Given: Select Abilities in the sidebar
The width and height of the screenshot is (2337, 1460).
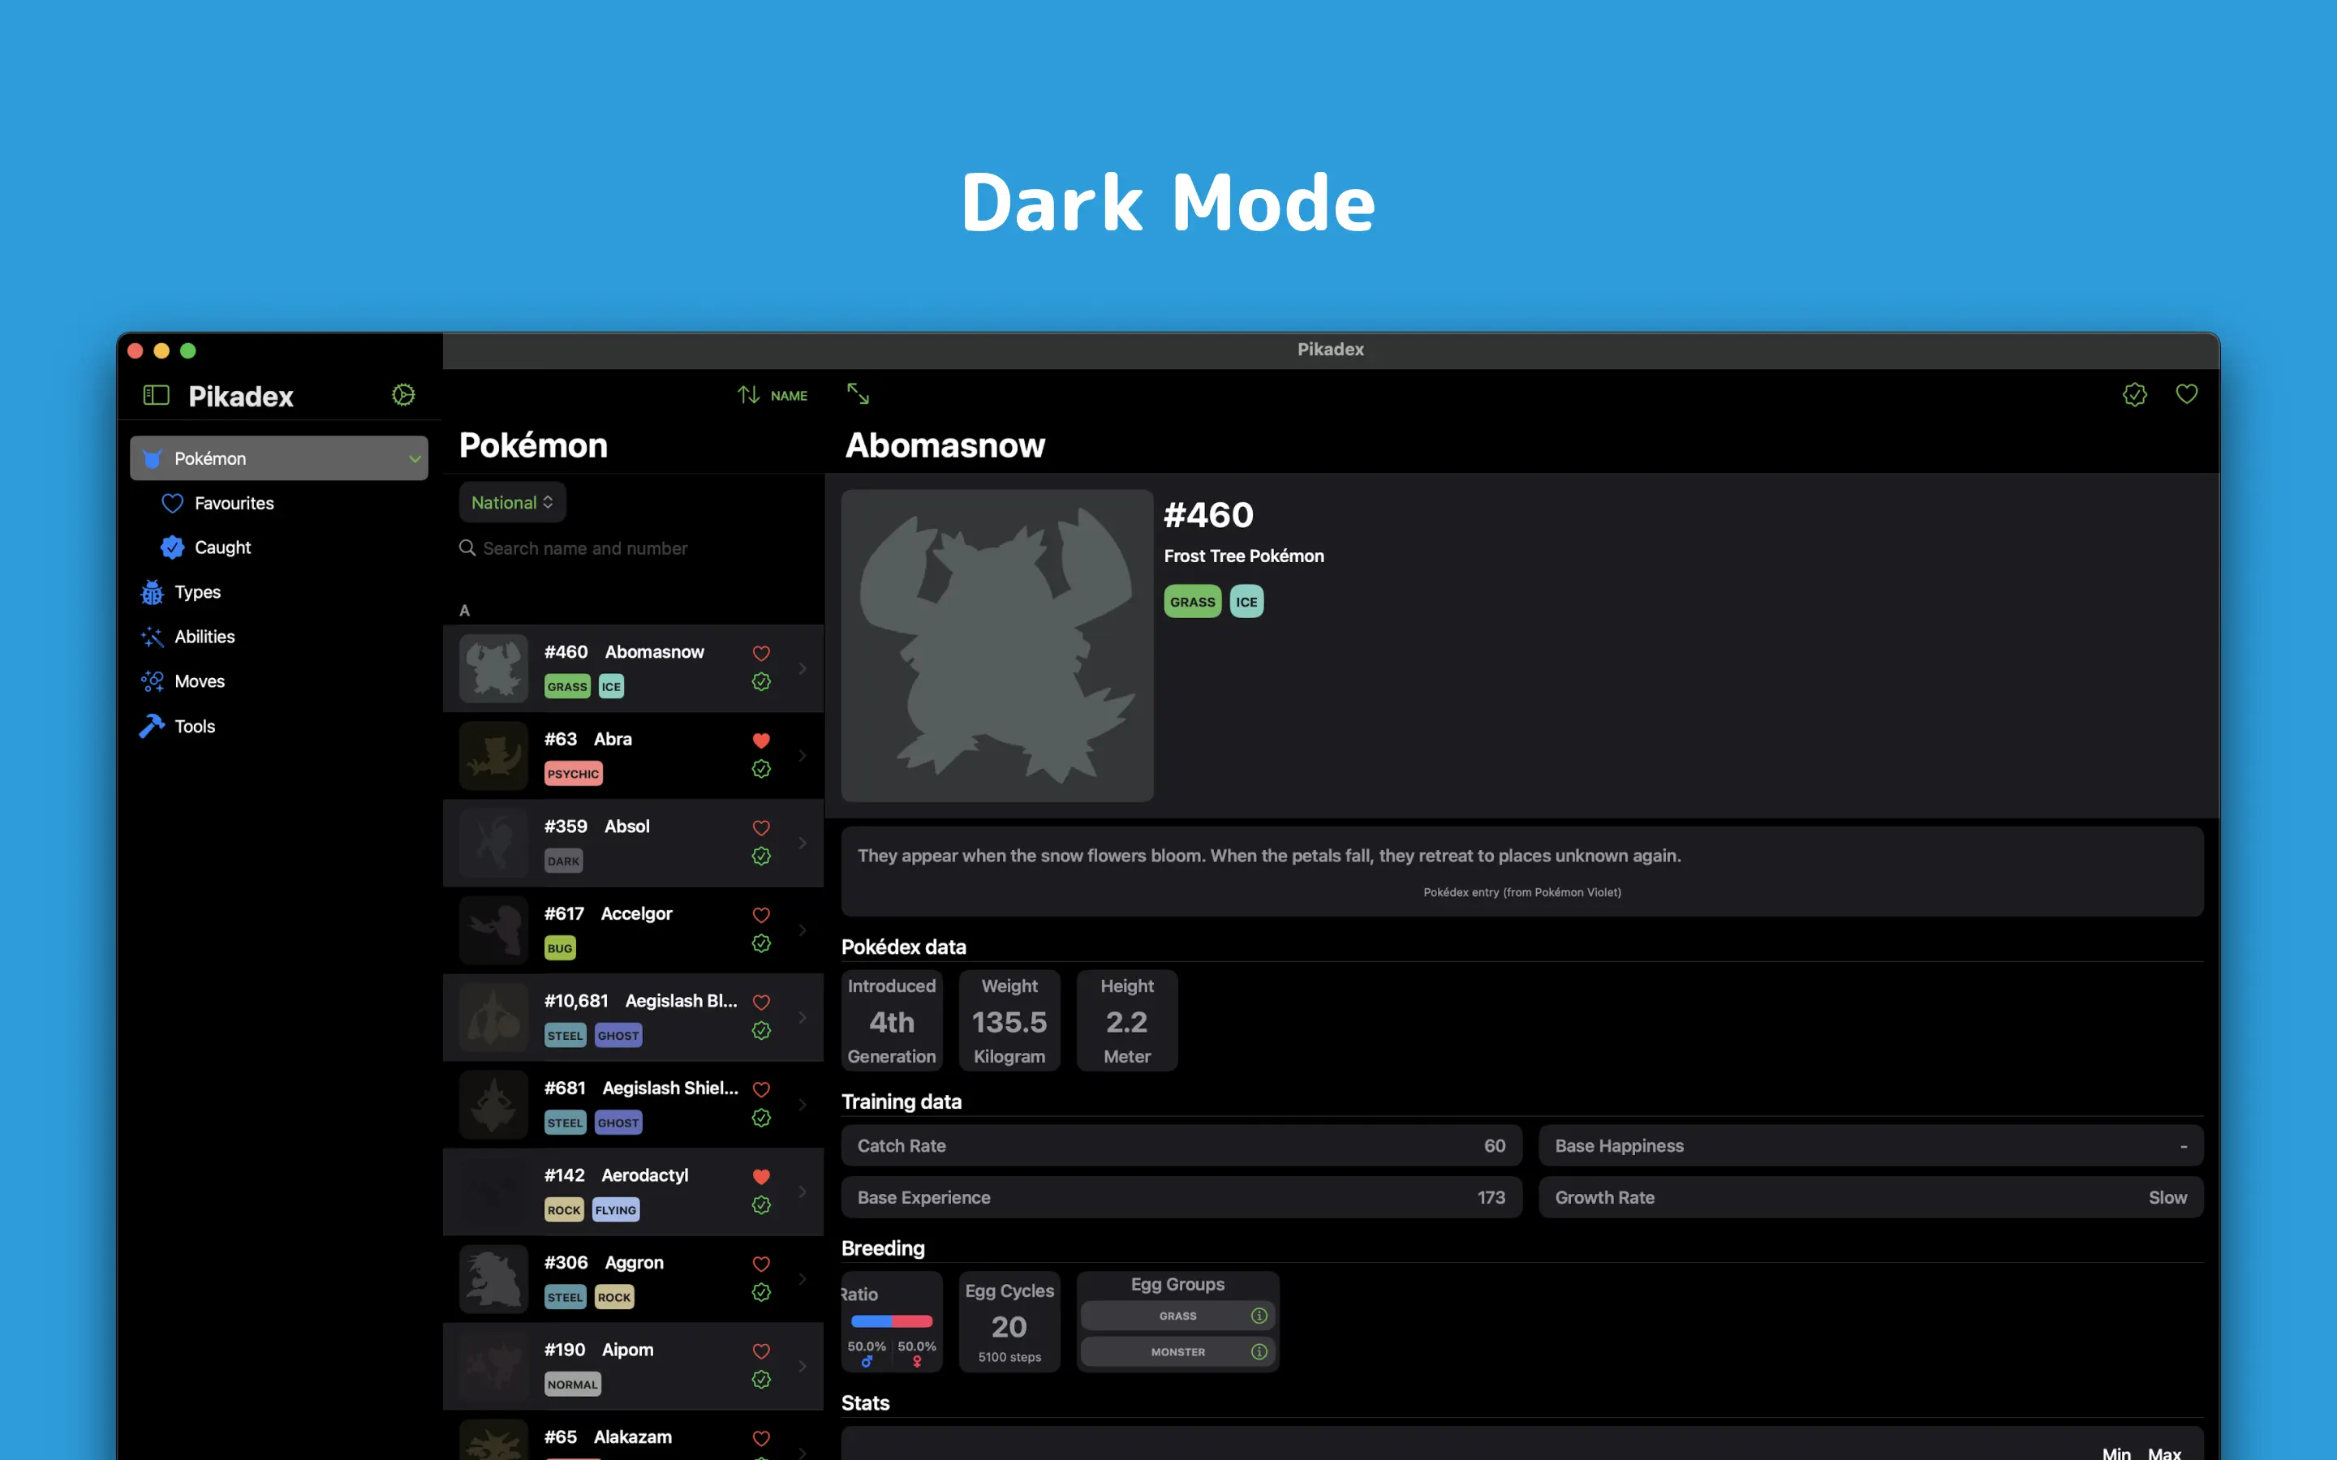Looking at the screenshot, I should 204,637.
